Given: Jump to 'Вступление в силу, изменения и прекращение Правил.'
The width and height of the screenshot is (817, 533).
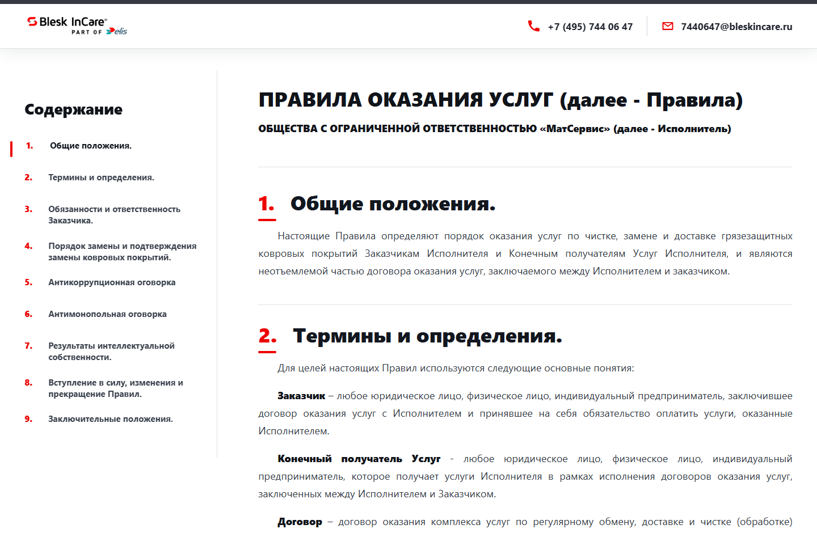Looking at the screenshot, I should [116, 388].
